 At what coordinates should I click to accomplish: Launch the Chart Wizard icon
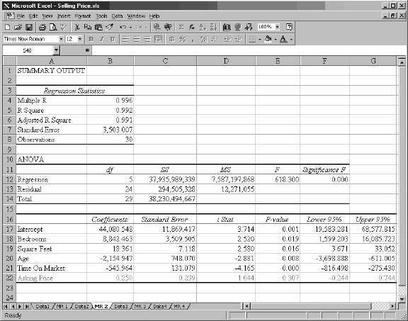[227, 27]
